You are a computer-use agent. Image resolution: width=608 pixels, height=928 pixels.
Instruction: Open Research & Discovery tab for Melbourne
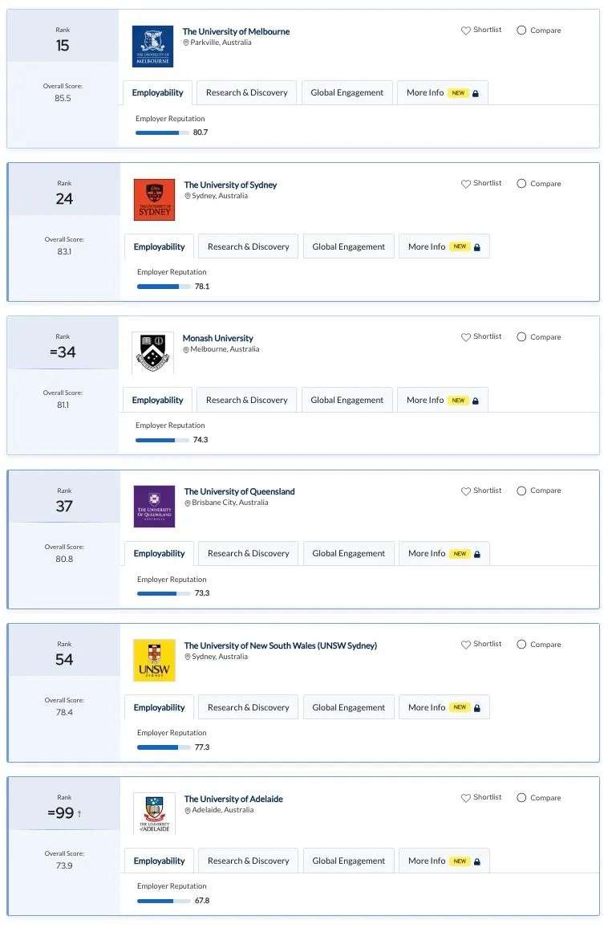[246, 93]
